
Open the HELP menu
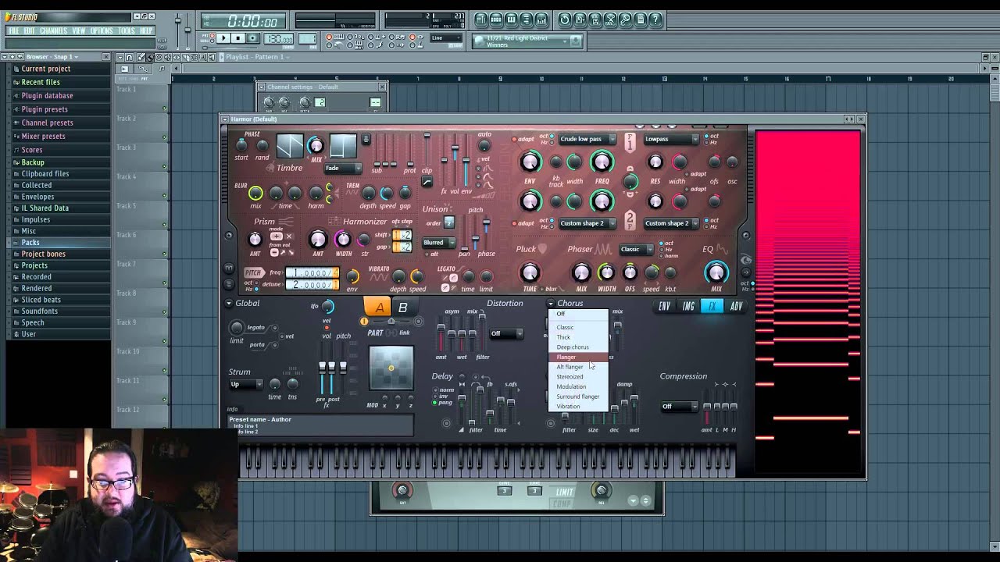click(146, 31)
